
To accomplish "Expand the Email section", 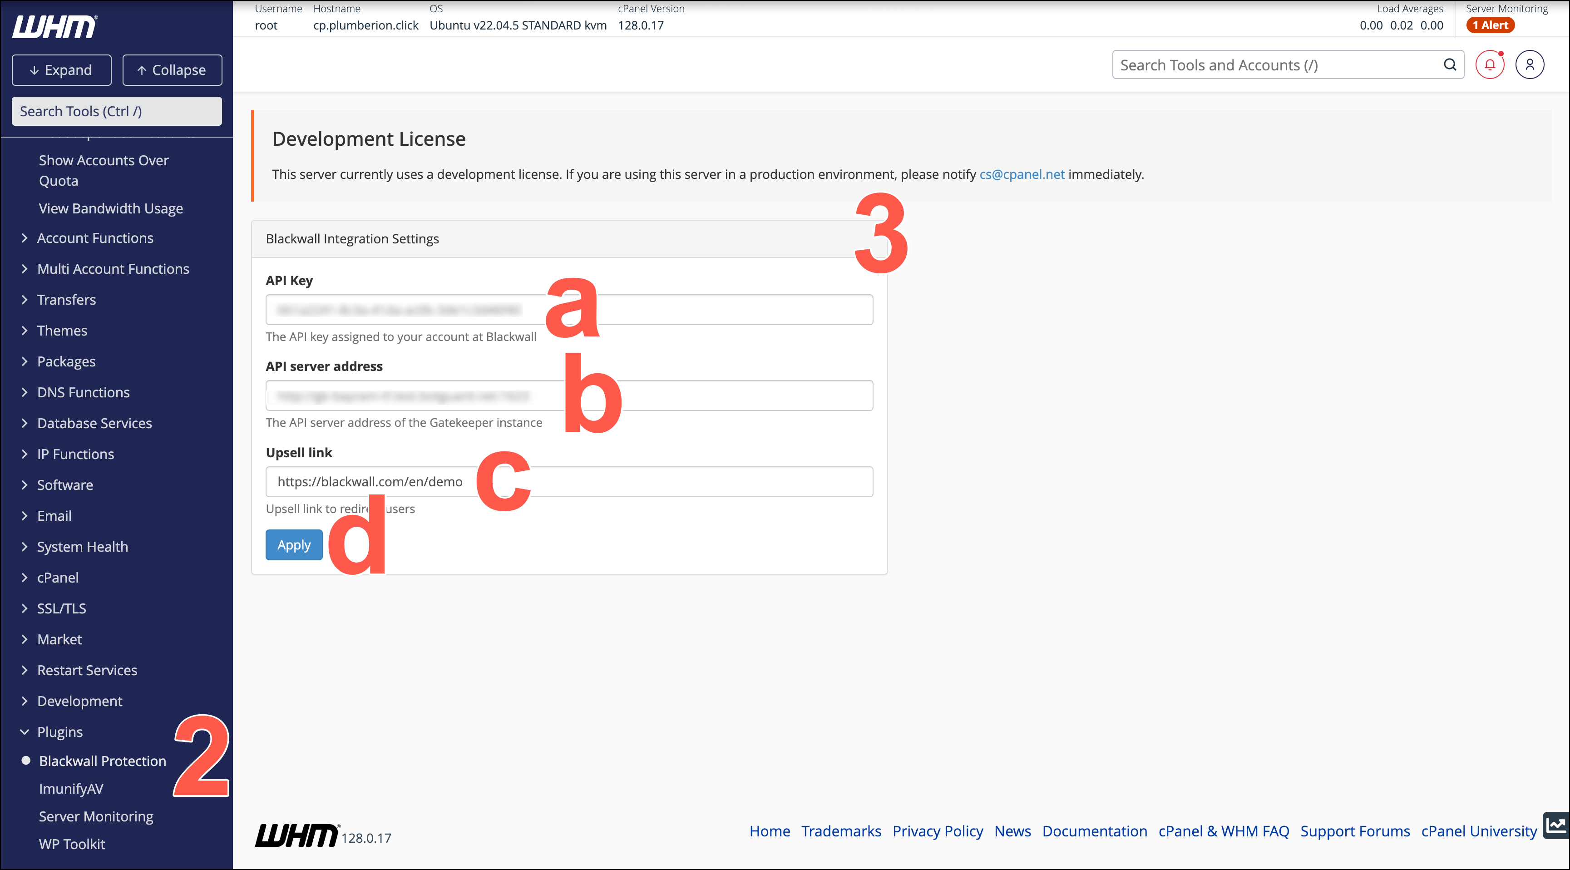I will coord(54,516).
